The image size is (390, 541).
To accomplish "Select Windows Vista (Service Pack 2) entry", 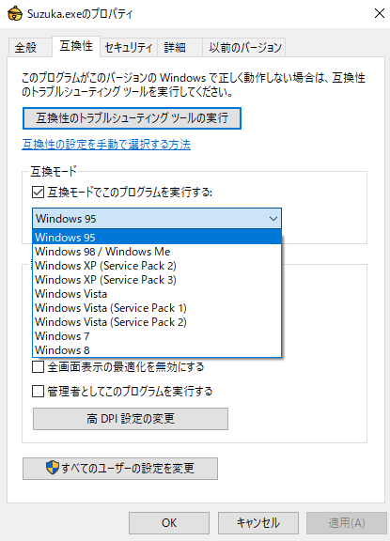I will pyautogui.click(x=157, y=322).
